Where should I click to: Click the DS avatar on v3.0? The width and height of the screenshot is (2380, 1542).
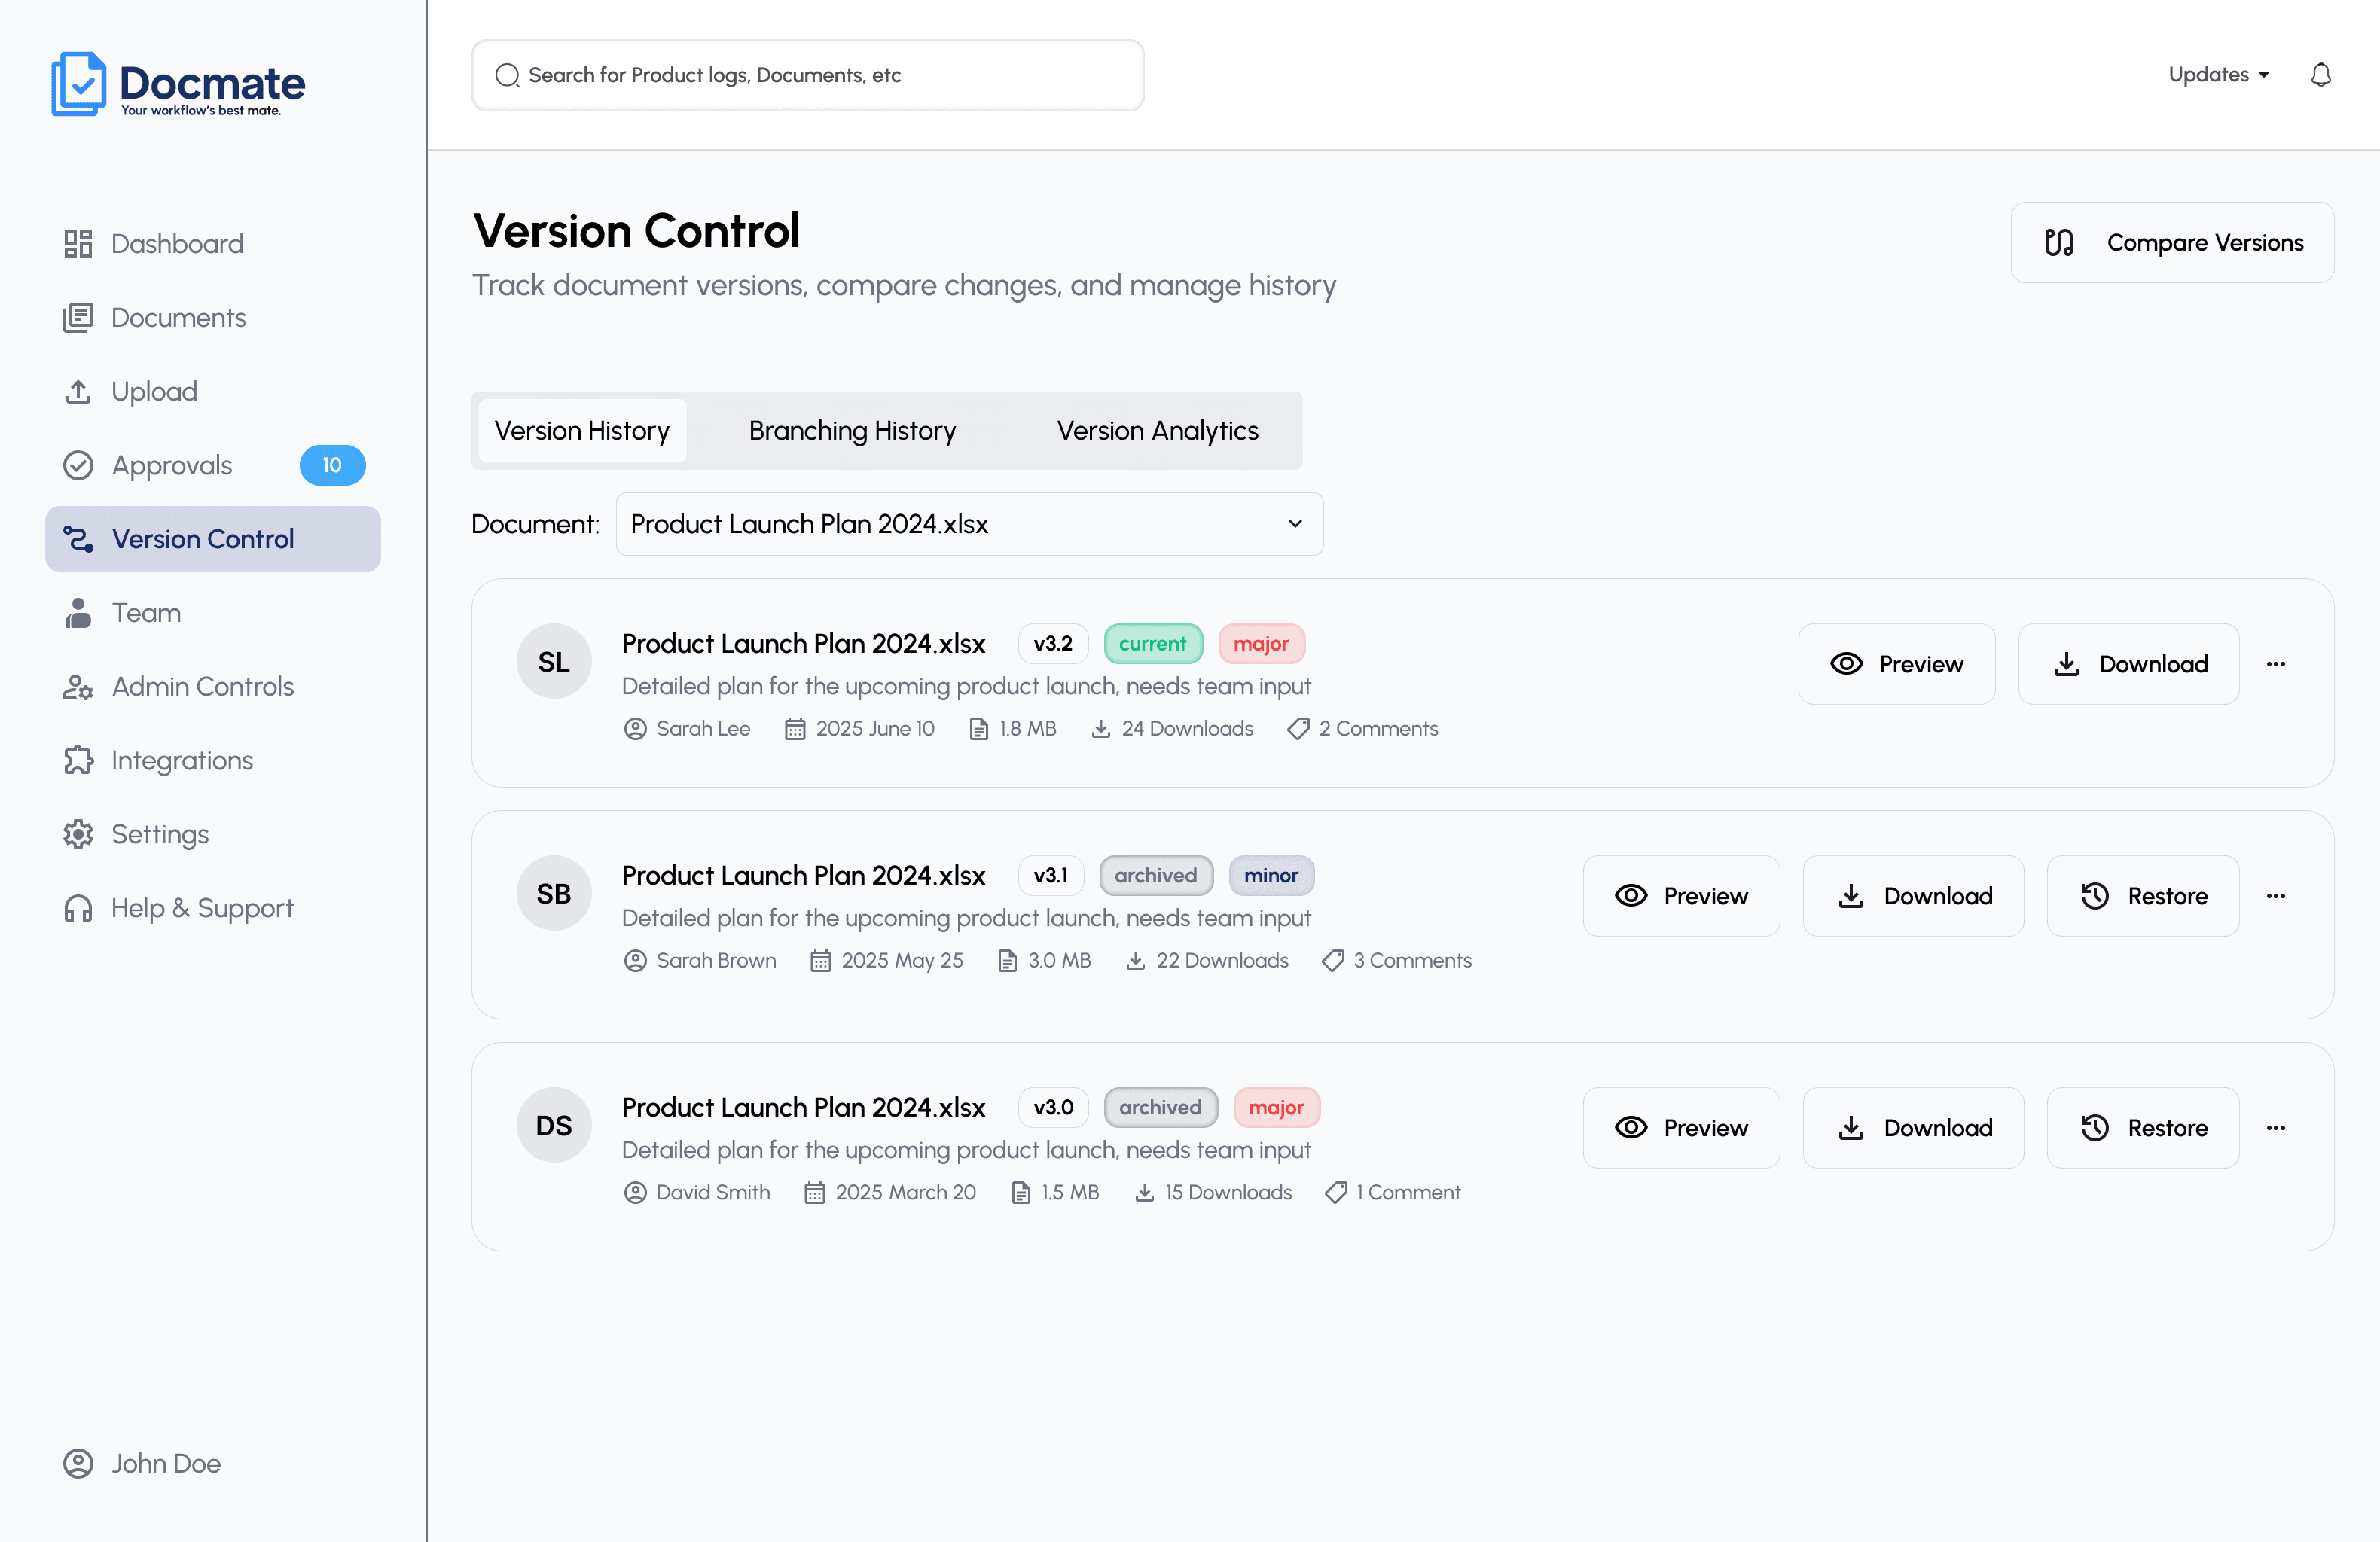[x=554, y=1126]
